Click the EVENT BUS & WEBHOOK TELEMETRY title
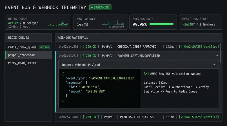This screenshot has height=126, width=227. click(x=46, y=8)
